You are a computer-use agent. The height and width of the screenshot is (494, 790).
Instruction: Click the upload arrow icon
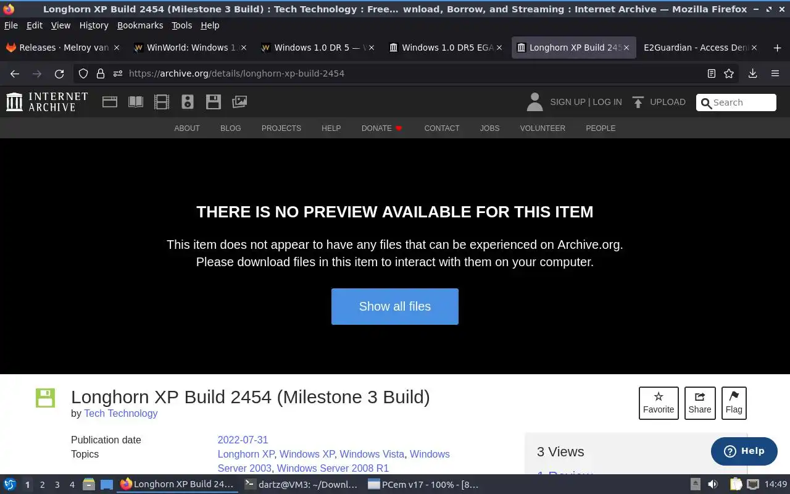638,102
